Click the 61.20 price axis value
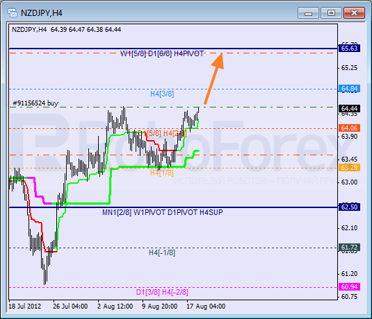372x319 pixels. [x=349, y=274]
